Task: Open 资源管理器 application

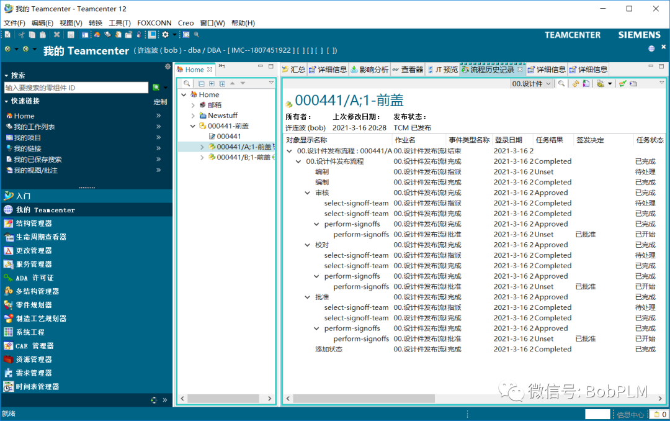Action: [x=87, y=360]
